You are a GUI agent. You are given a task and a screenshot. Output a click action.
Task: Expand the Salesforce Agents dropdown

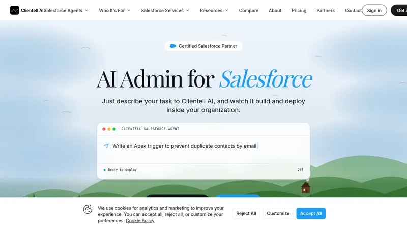tap(66, 10)
